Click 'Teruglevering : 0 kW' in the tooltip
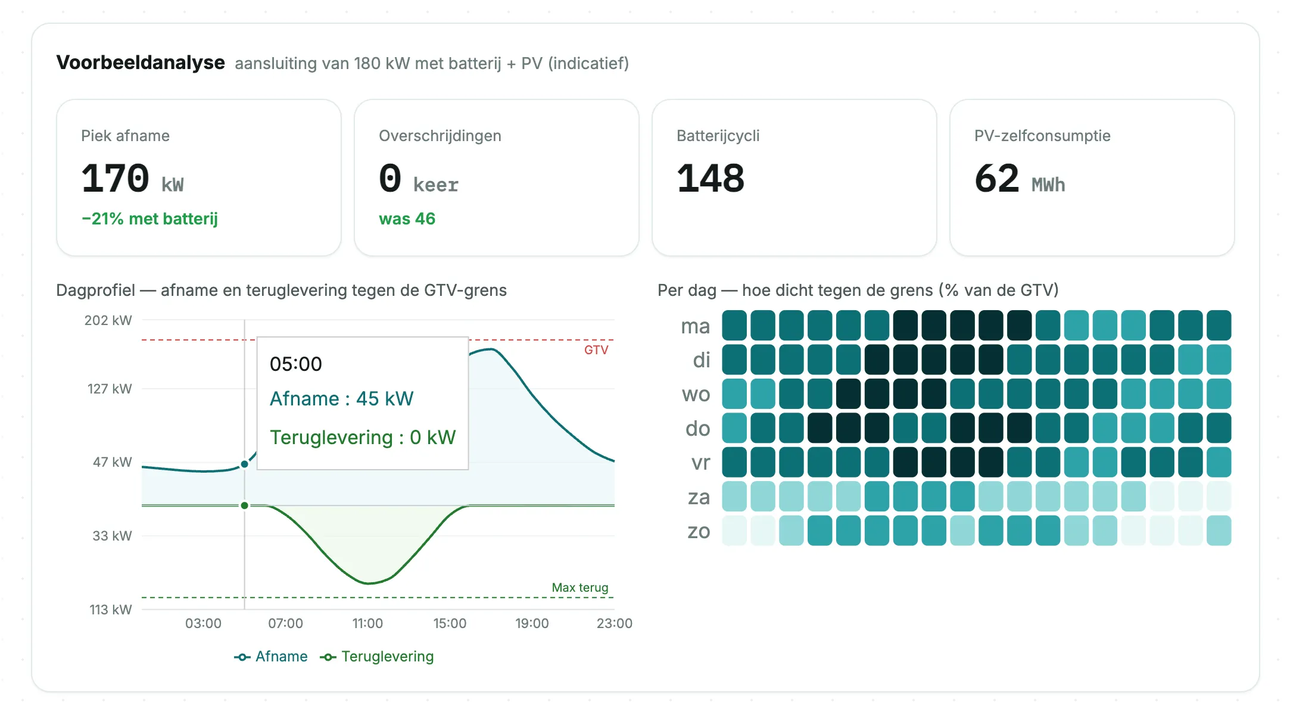The height and width of the screenshot is (712, 1290). 363,438
